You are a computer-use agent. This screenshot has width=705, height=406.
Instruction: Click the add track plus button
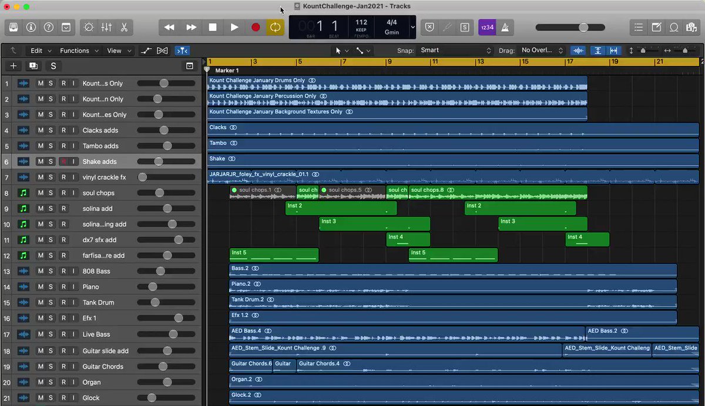pyautogui.click(x=14, y=66)
